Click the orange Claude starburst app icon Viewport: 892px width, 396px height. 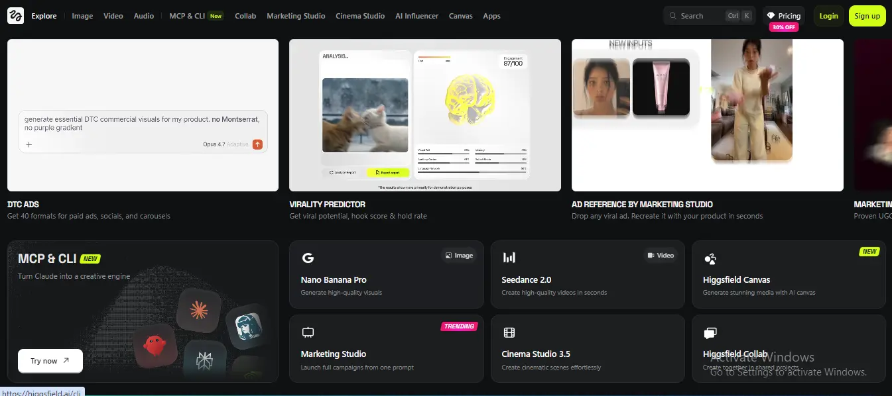pos(198,310)
